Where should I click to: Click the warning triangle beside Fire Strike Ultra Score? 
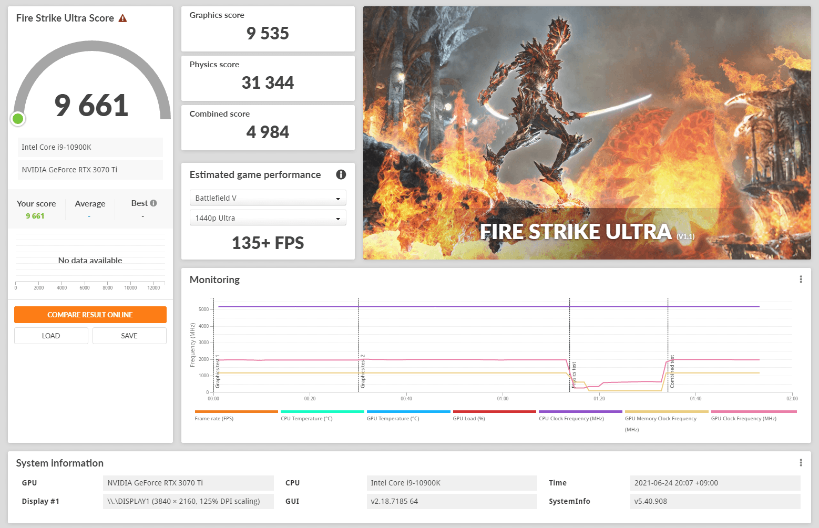[x=122, y=18]
